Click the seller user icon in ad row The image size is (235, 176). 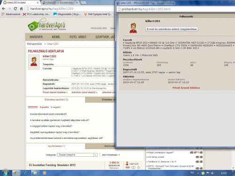pos(127,163)
